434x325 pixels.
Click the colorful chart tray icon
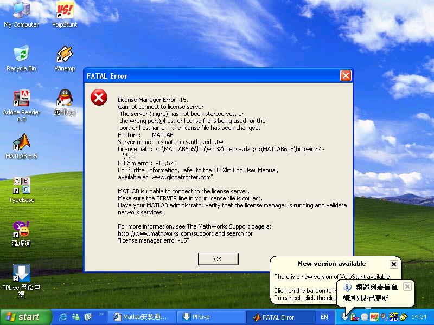tap(355, 317)
